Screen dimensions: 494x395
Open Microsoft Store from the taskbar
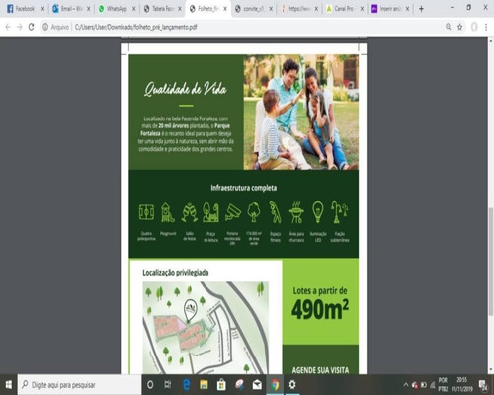coord(221,384)
